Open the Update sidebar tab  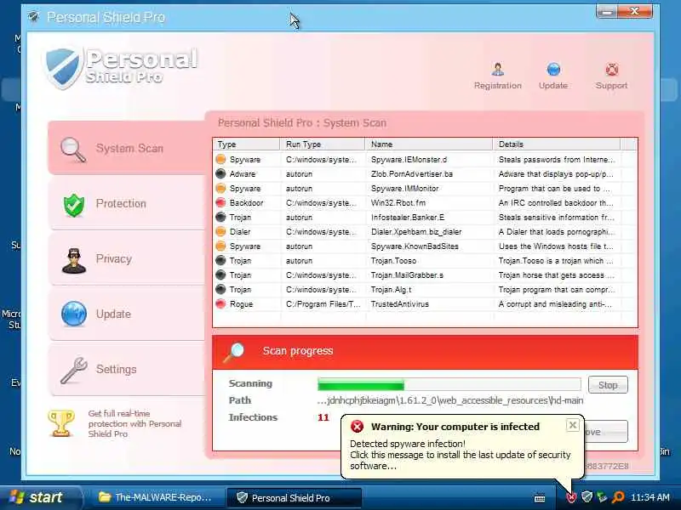tap(126, 314)
